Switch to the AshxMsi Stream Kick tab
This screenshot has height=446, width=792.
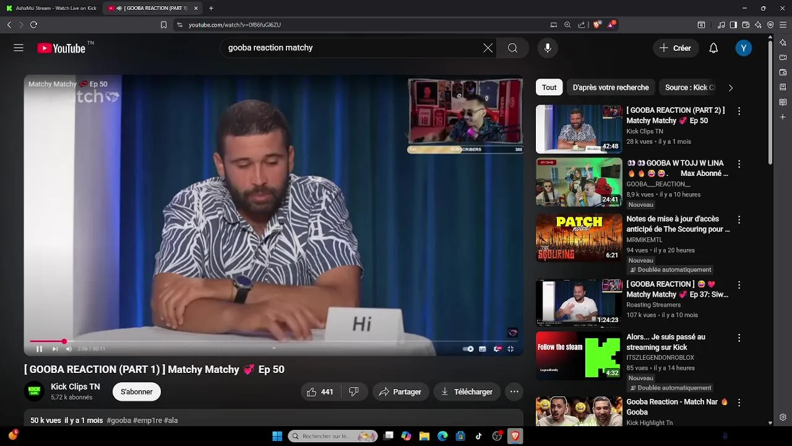point(52,8)
